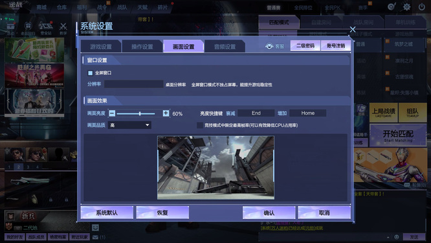Open the 老兵回归 icon
The height and width of the screenshot is (243, 431).
pos(28,29)
